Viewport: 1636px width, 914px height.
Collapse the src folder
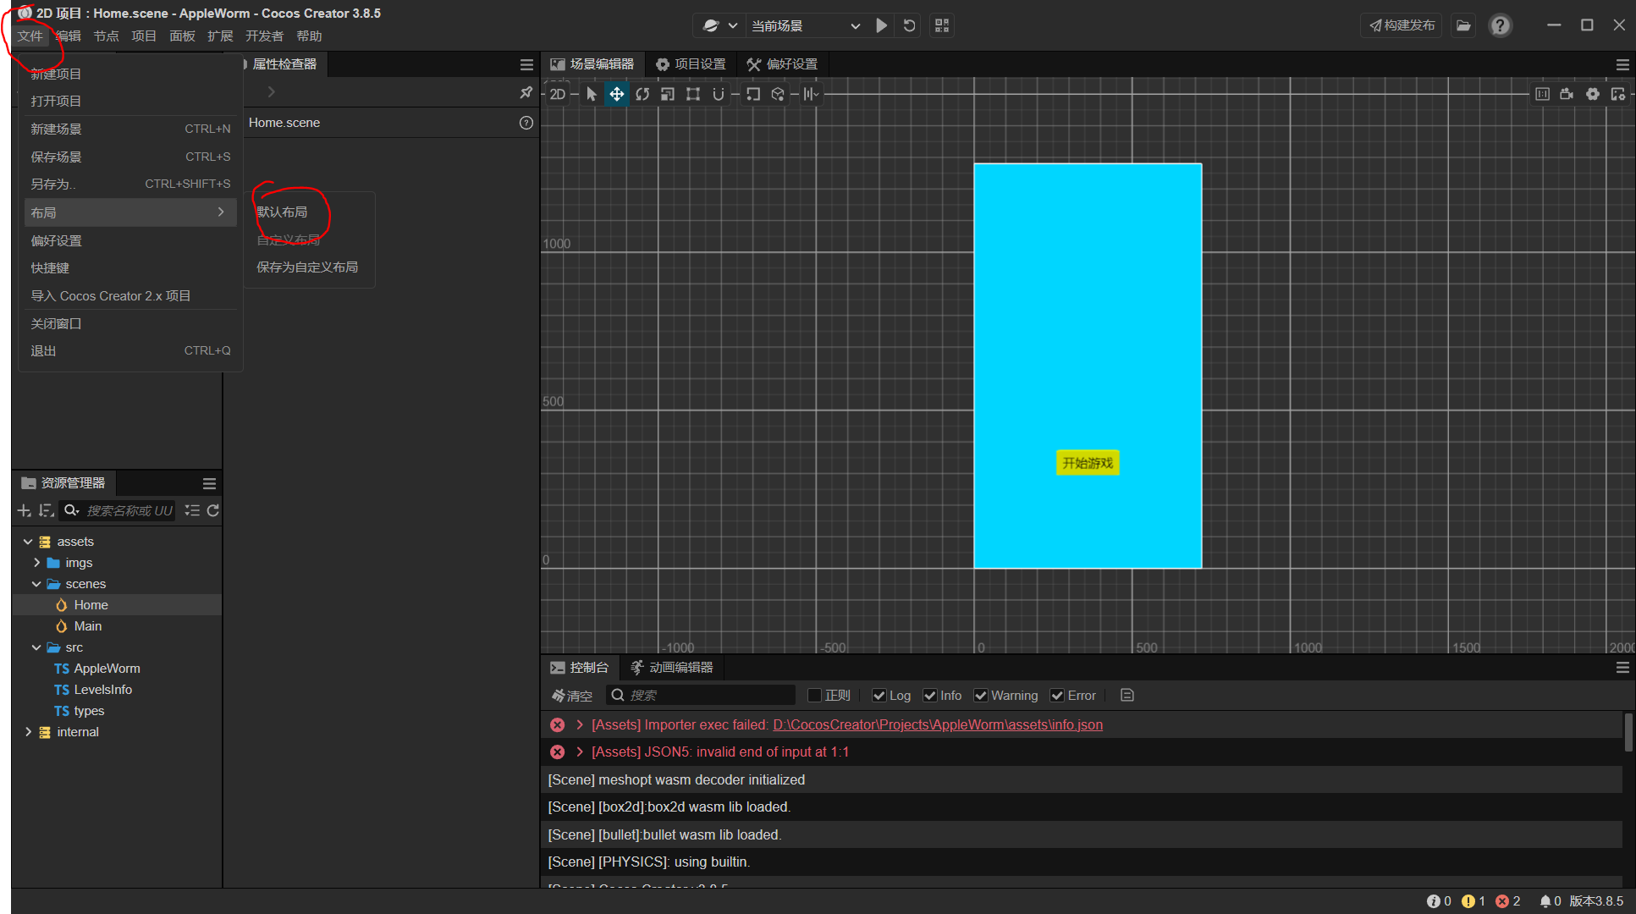[x=36, y=647]
